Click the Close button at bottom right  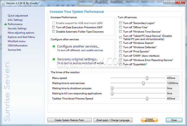pyautogui.click(x=174, y=120)
